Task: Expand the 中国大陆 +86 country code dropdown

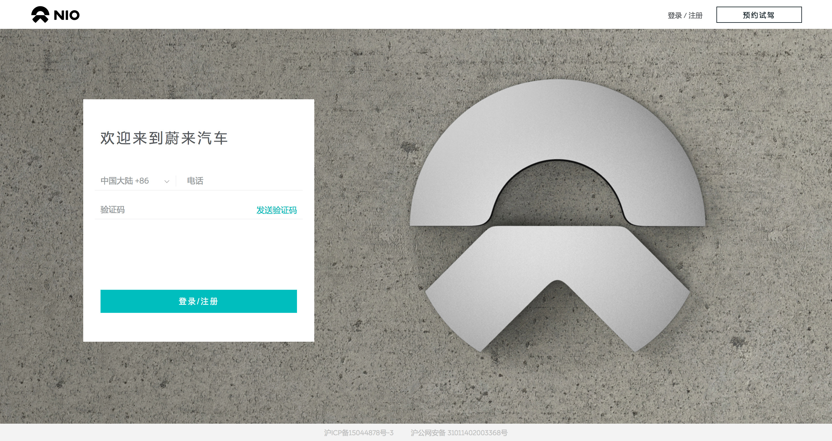Action: point(135,181)
